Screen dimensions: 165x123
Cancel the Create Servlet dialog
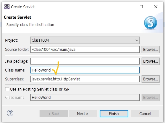point(145,113)
